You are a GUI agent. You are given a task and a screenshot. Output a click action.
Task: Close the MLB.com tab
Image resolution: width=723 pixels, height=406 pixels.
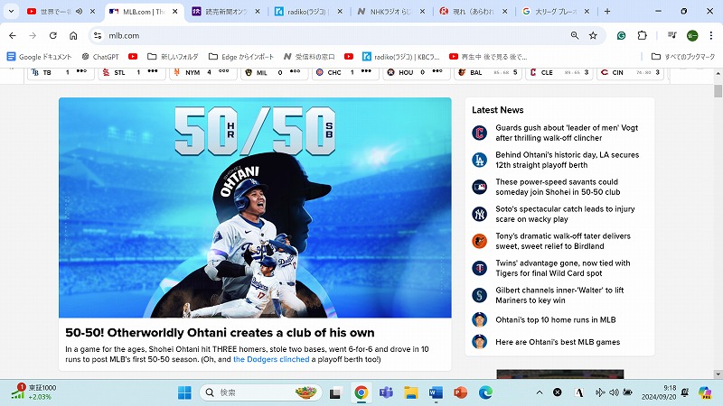pyautogui.click(x=175, y=12)
